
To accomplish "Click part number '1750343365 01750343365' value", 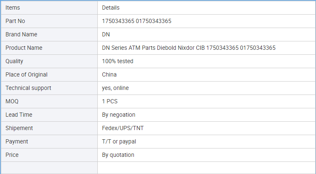I will 136,21.
